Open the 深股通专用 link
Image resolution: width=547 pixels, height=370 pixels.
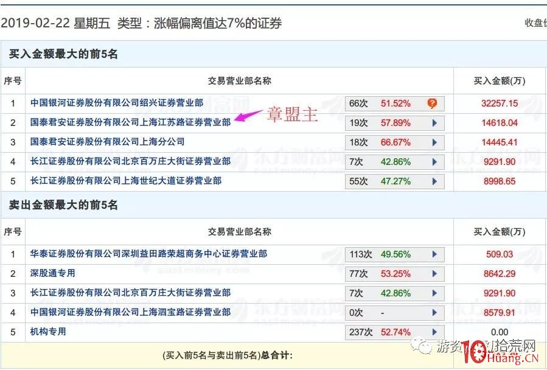click(53, 273)
